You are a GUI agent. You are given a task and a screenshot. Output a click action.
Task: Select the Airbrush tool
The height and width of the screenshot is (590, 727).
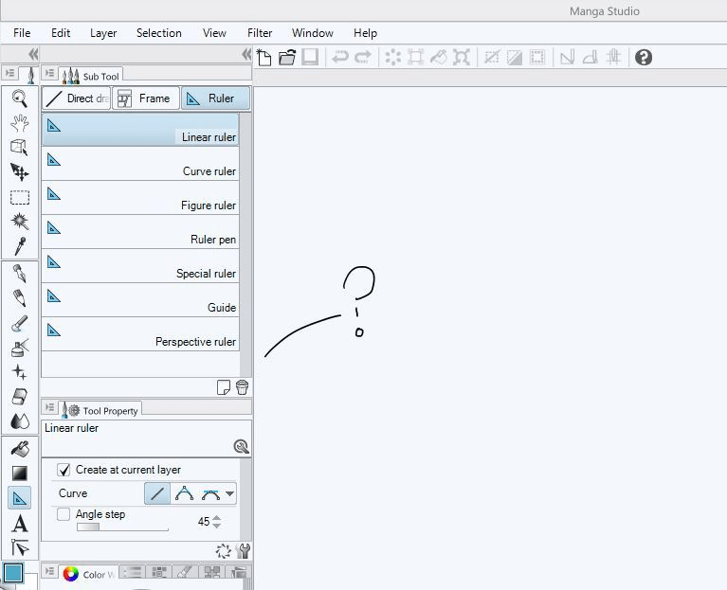coord(20,348)
